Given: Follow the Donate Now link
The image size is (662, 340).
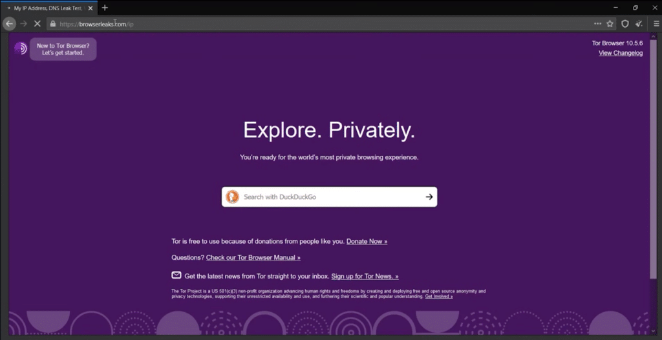Looking at the screenshot, I should (x=367, y=242).
